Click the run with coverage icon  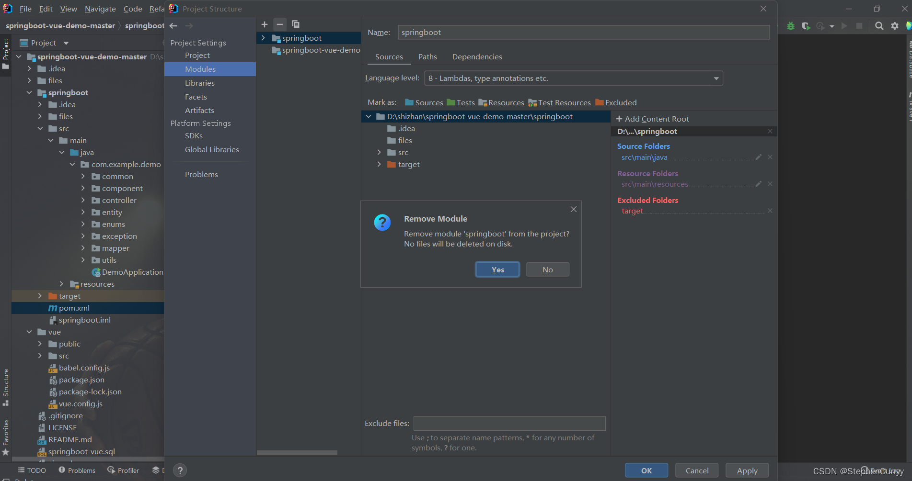pos(806,26)
